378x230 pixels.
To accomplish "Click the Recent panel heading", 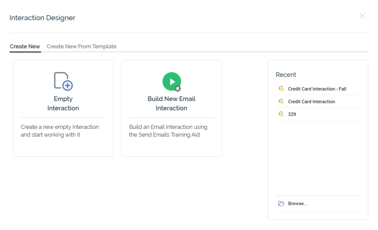I will [x=286, y=75].
